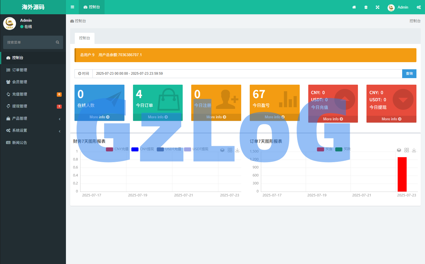Switch order chart to tiled view icon
Screen dimensions: 425x264
[x=407, y=150]
